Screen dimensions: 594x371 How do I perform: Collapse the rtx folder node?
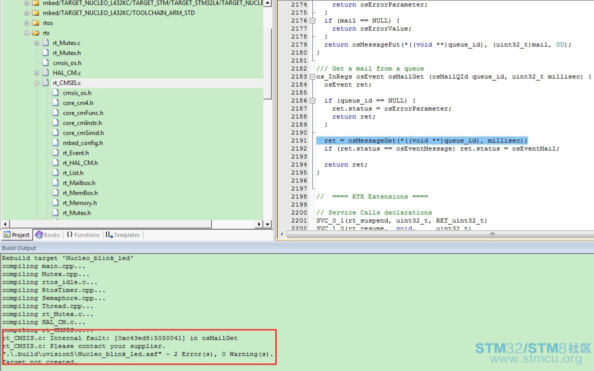click(26, 33)
